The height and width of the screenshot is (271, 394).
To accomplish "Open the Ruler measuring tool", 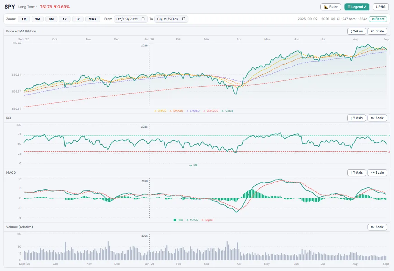I will [331, 7].
